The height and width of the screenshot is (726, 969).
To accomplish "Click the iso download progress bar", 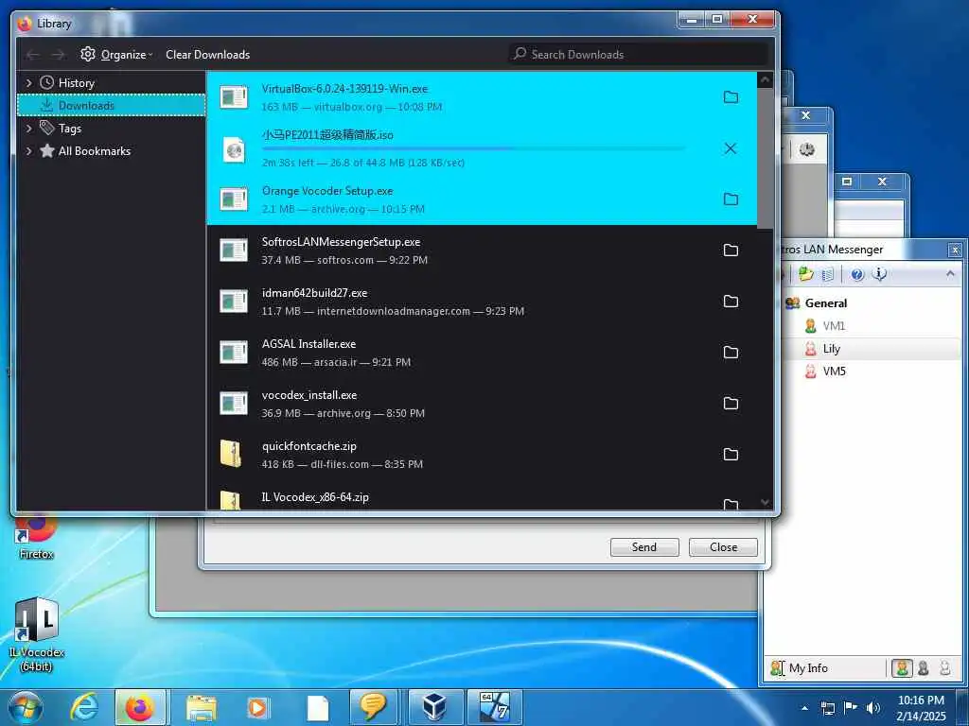I will [x=474, y=148].
